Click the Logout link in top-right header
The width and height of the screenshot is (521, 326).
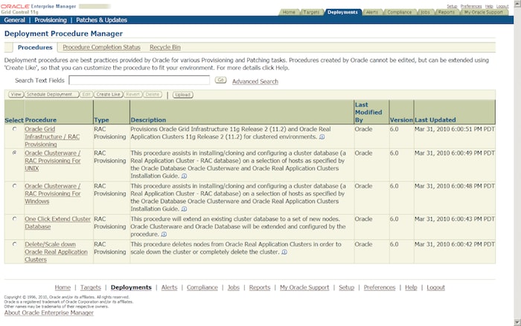click(502, 6)
